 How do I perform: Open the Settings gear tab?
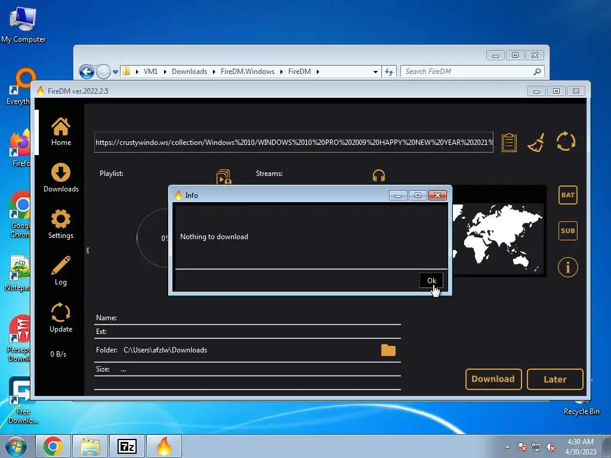pyautogui.click(x=61, y=224)
